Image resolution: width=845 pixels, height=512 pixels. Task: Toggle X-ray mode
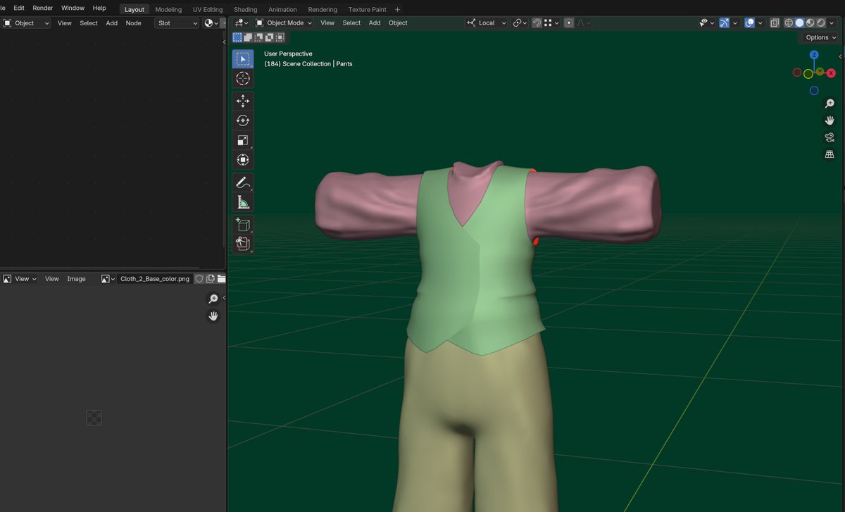click(775, 23)
